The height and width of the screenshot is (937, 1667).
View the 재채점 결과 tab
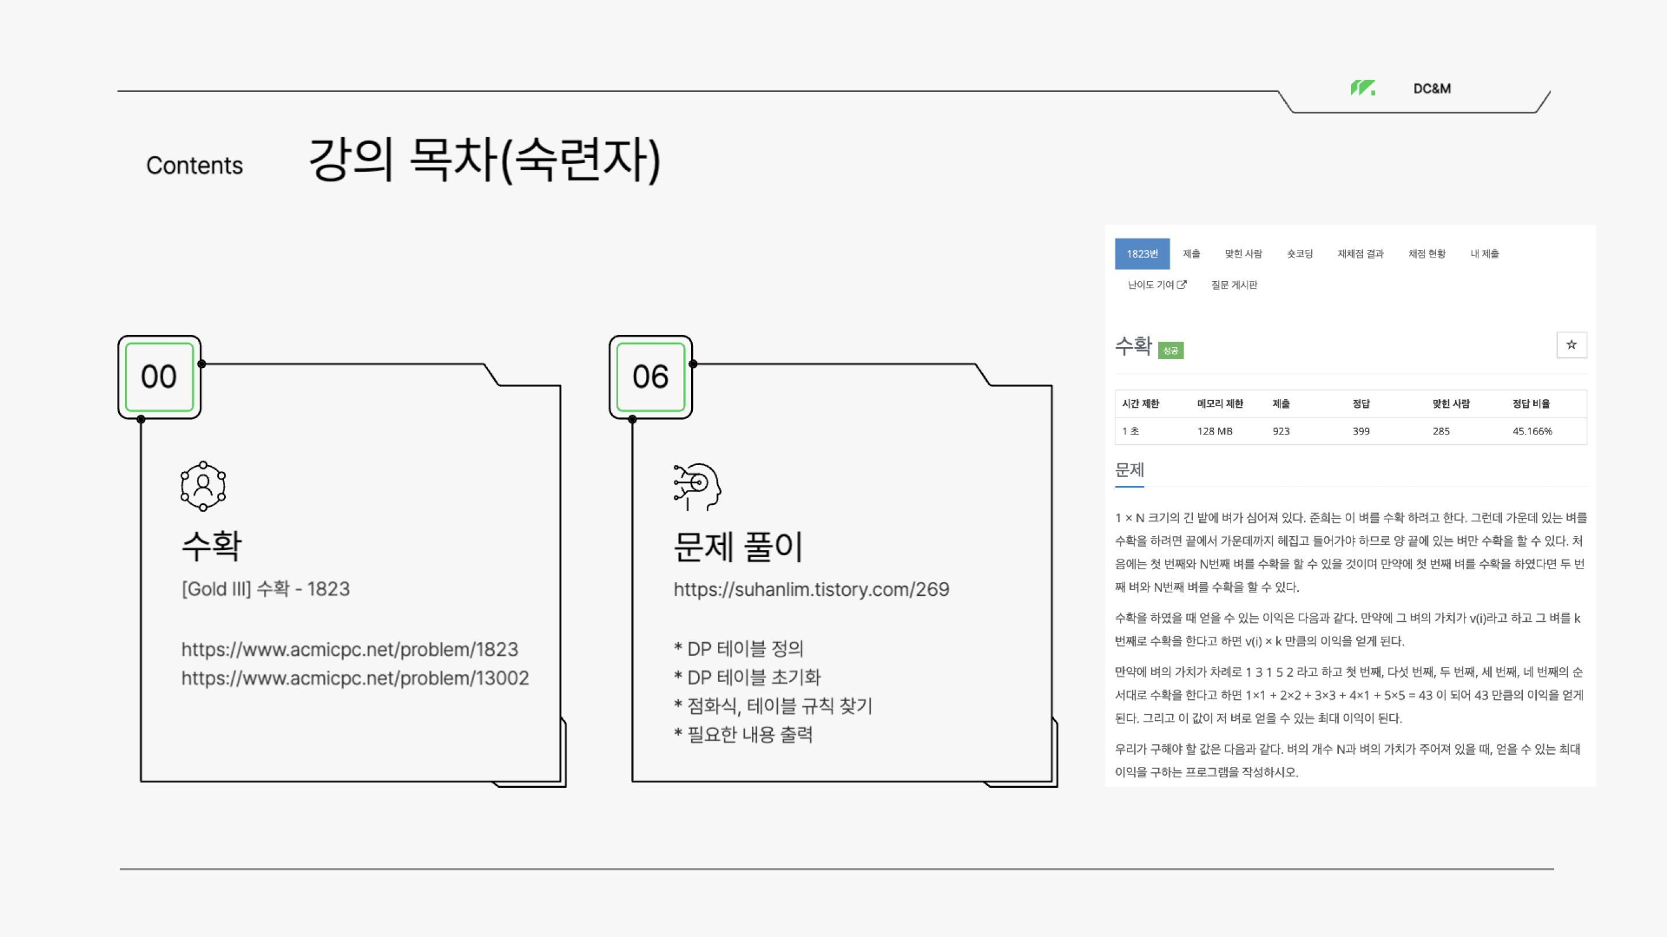coord(1360,253)
